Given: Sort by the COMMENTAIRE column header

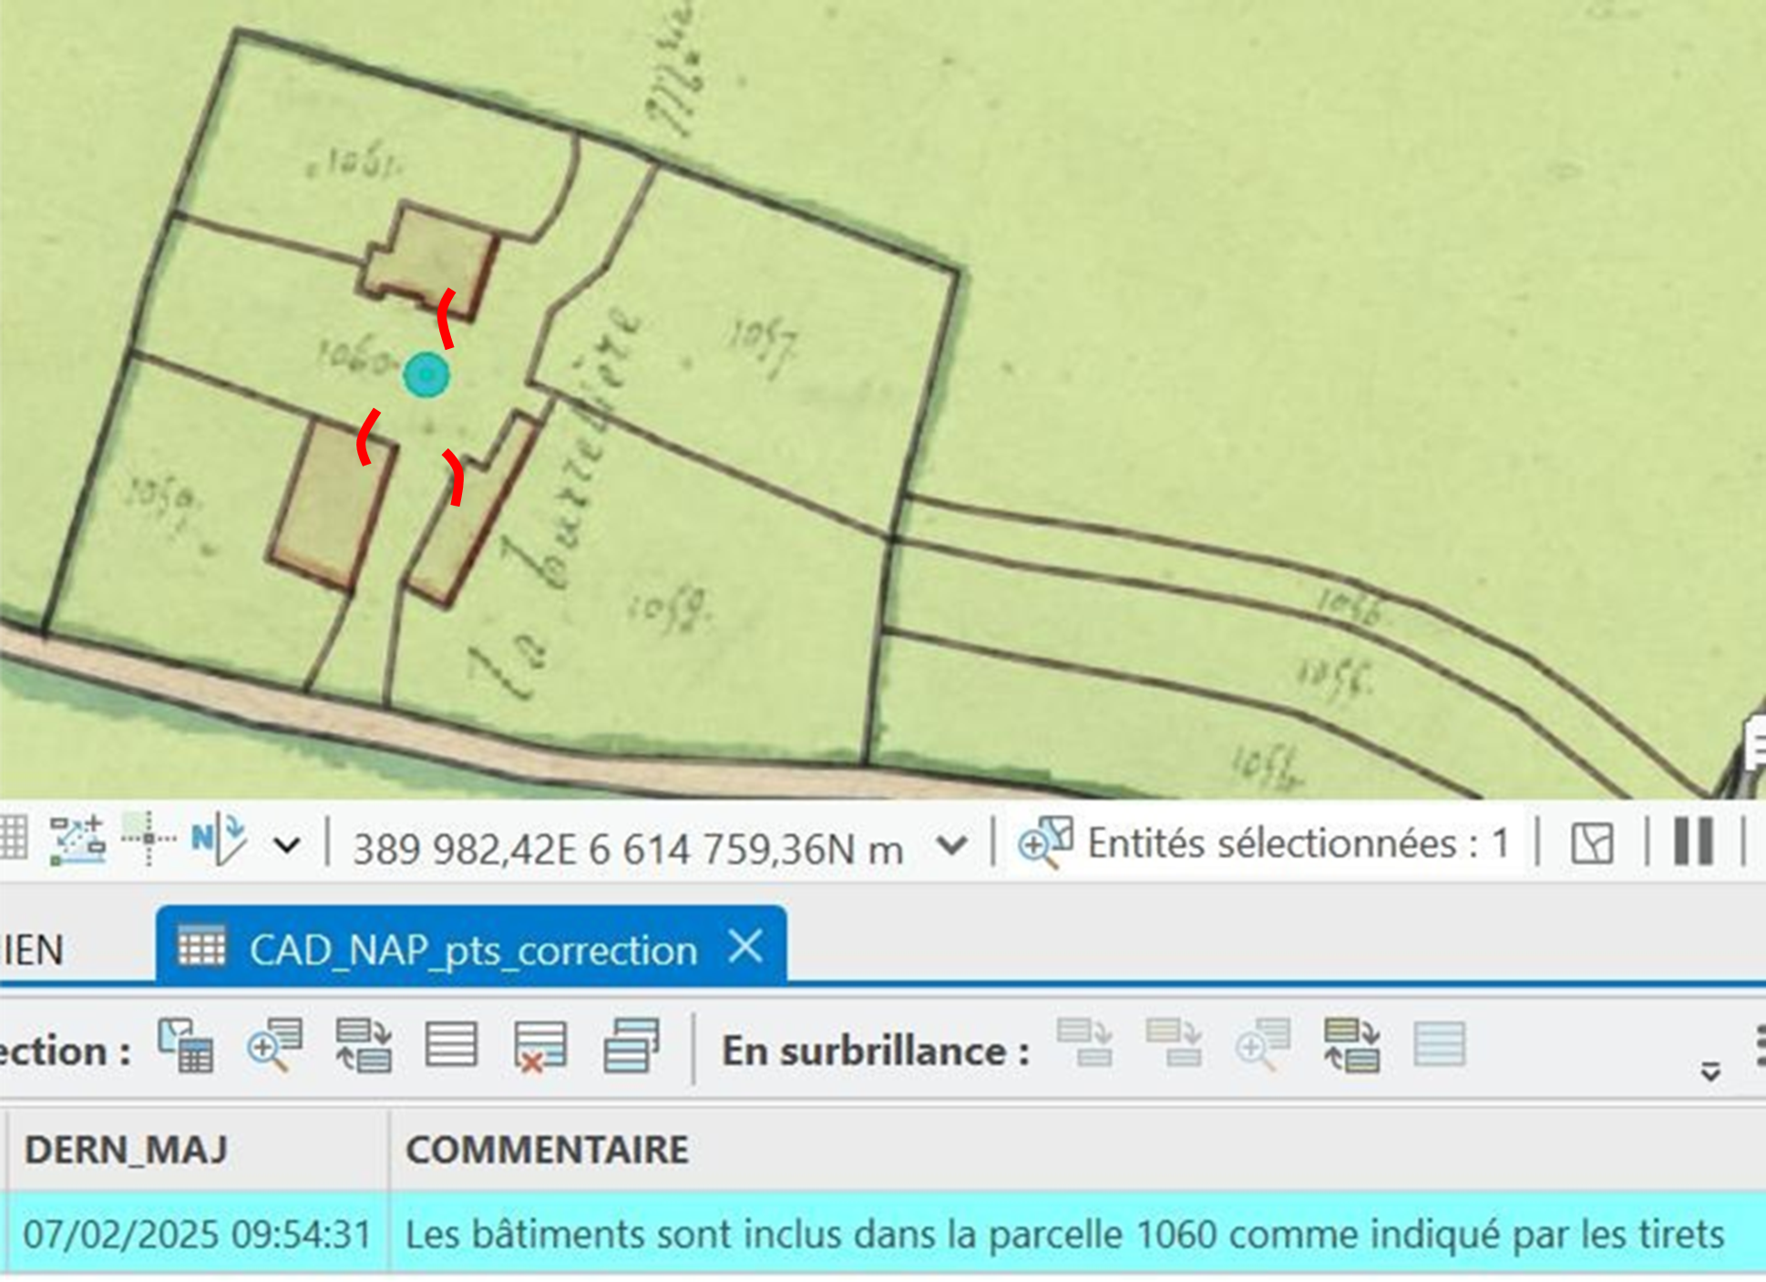Looking at the screenshot, I should tap(547, 1150).
